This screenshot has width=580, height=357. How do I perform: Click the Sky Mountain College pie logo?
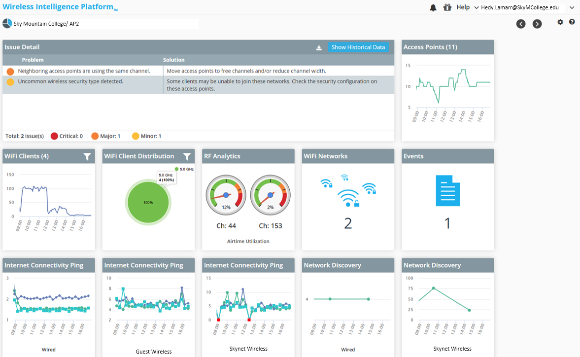click(x=7, y=23)
